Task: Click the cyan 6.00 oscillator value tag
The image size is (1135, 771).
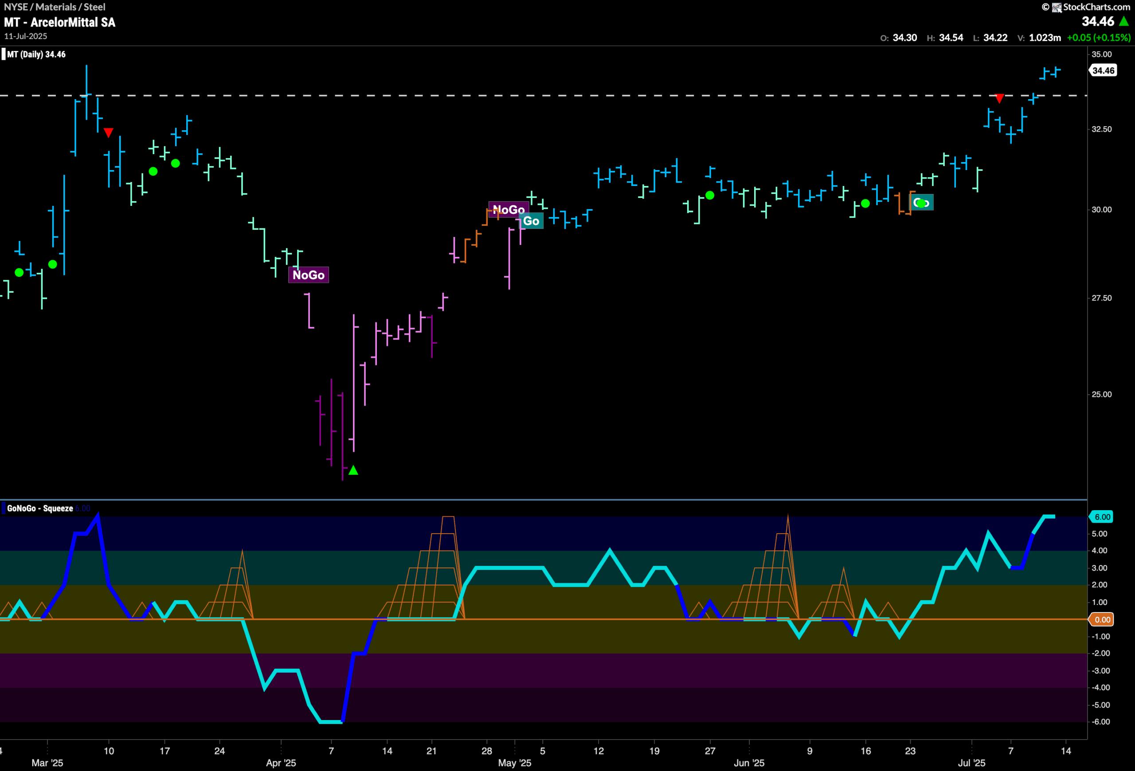Action: point(1102,517)
